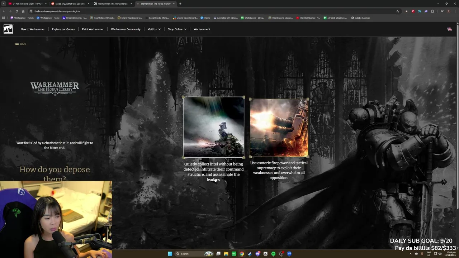459x258 pixels.
Task: Open the apps grid in bookmarks bar
Action: pos(4,18)
